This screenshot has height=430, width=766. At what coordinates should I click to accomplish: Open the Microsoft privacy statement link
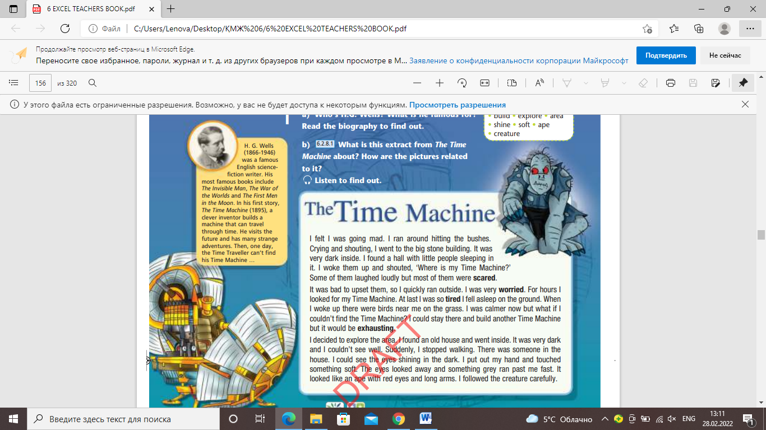(519, 61)
